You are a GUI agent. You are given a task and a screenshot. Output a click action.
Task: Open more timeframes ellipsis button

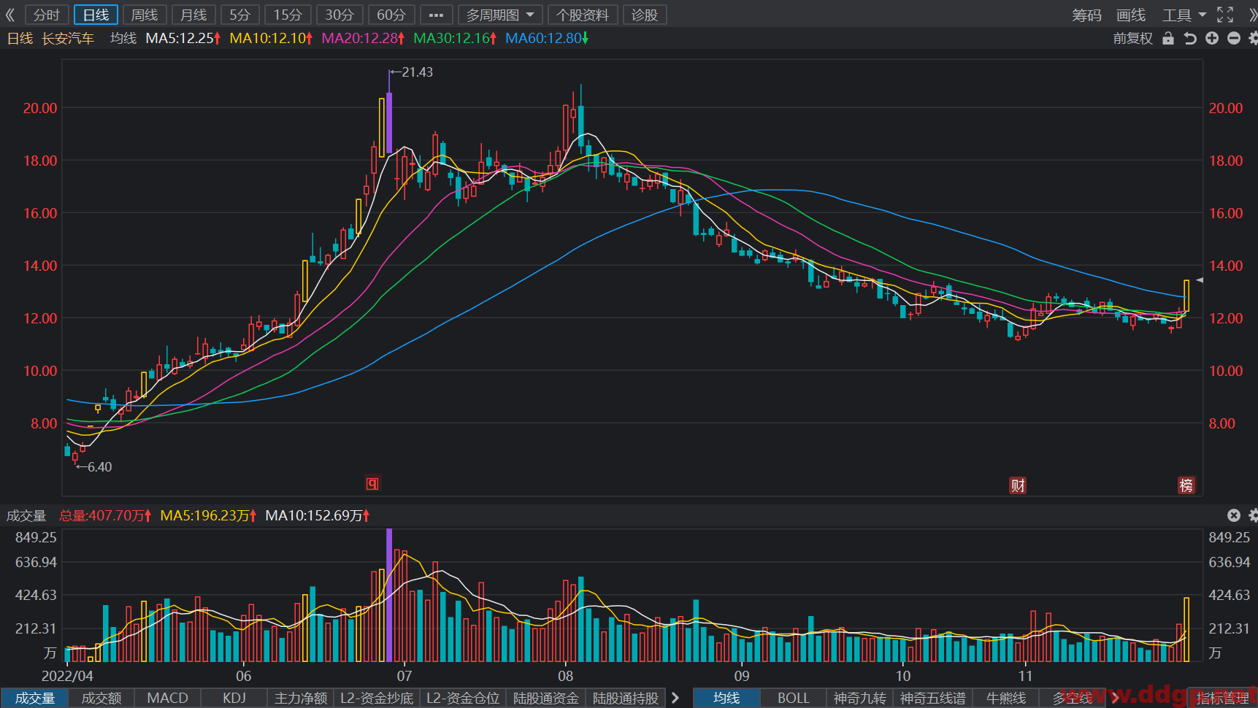[437, 15]
